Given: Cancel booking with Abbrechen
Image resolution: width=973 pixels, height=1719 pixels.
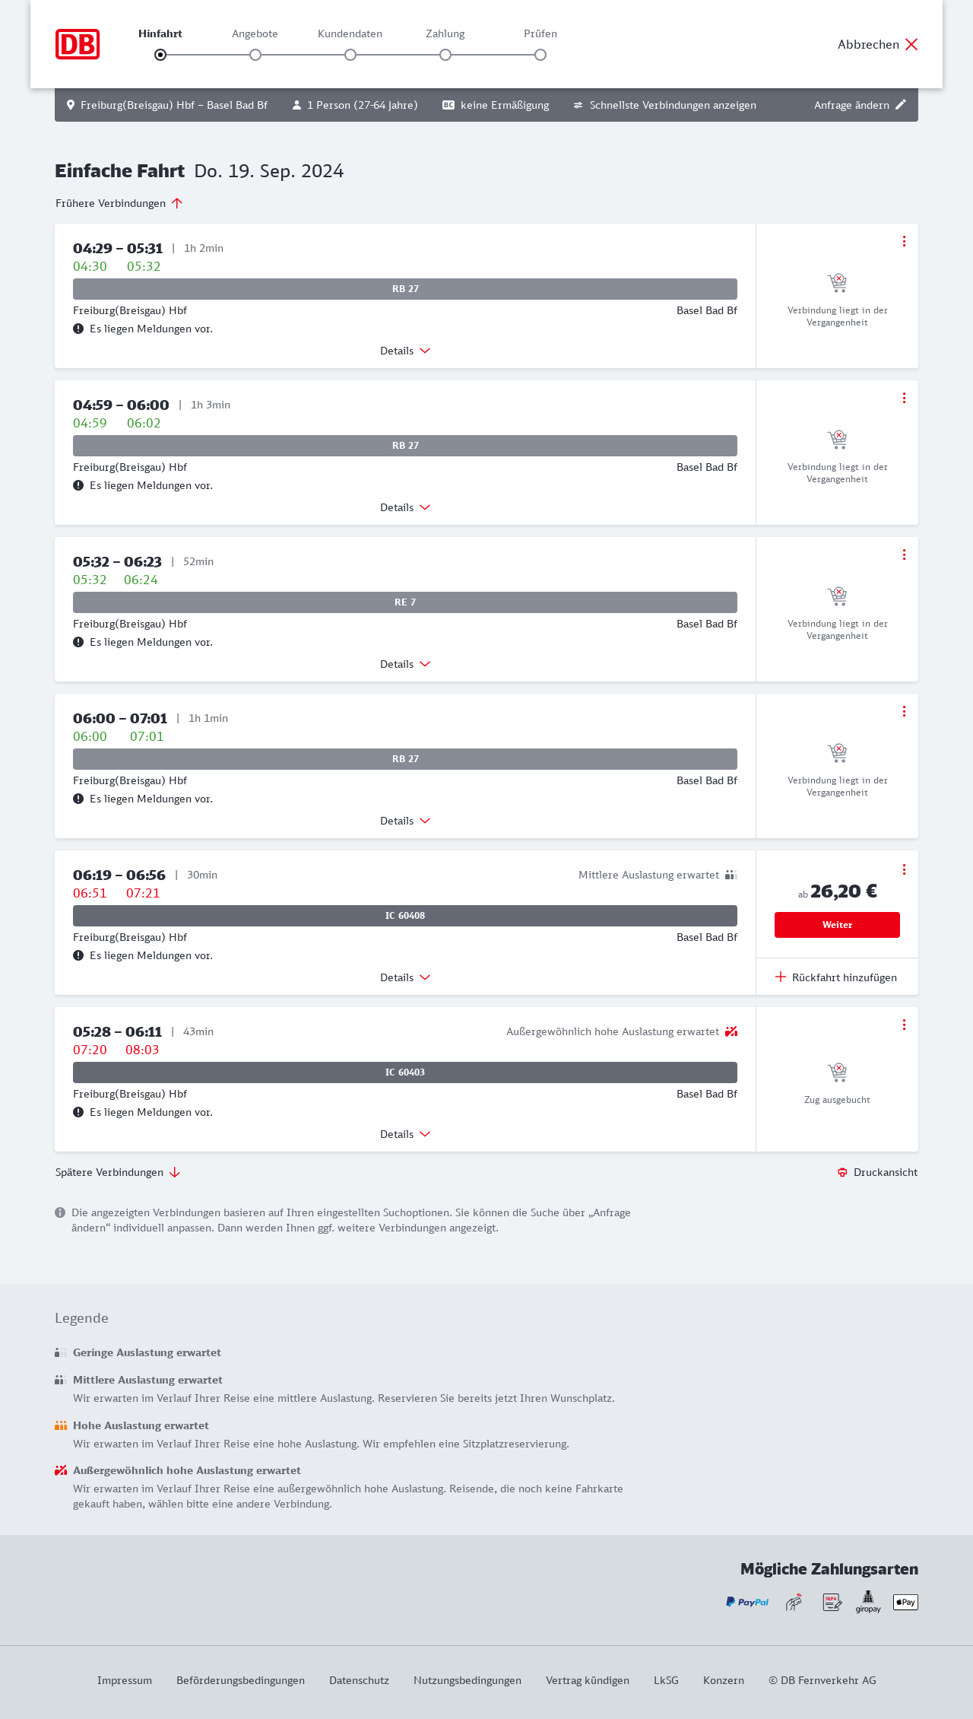Looking at the screenshot, I should click(x=878, y=44).
